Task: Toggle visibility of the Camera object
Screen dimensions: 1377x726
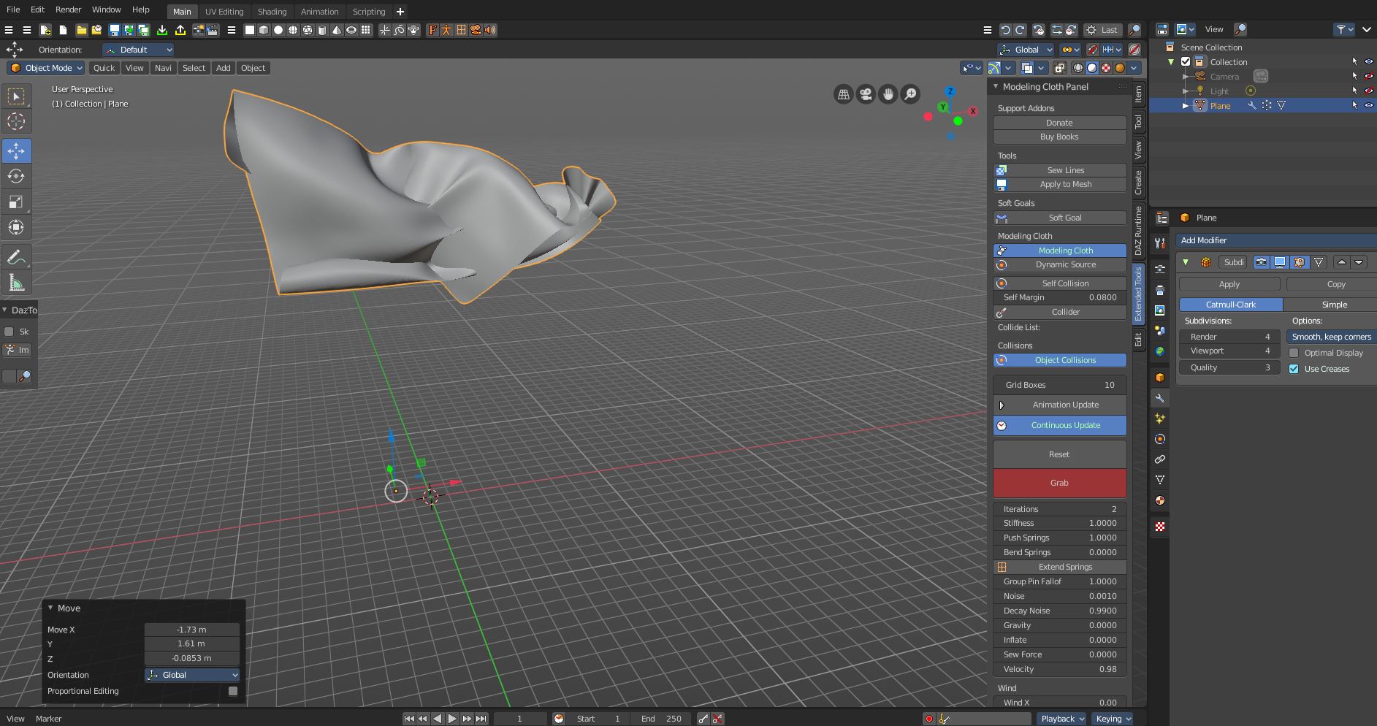Action: [1369, 76]
